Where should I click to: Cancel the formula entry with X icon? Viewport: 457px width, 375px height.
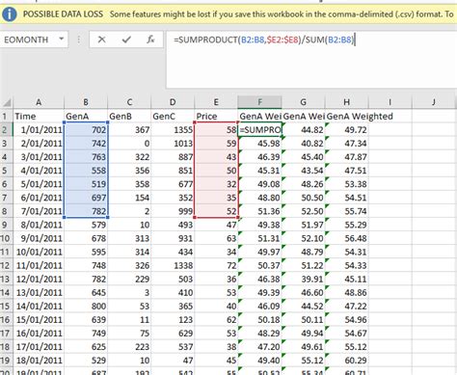[101, 40]
